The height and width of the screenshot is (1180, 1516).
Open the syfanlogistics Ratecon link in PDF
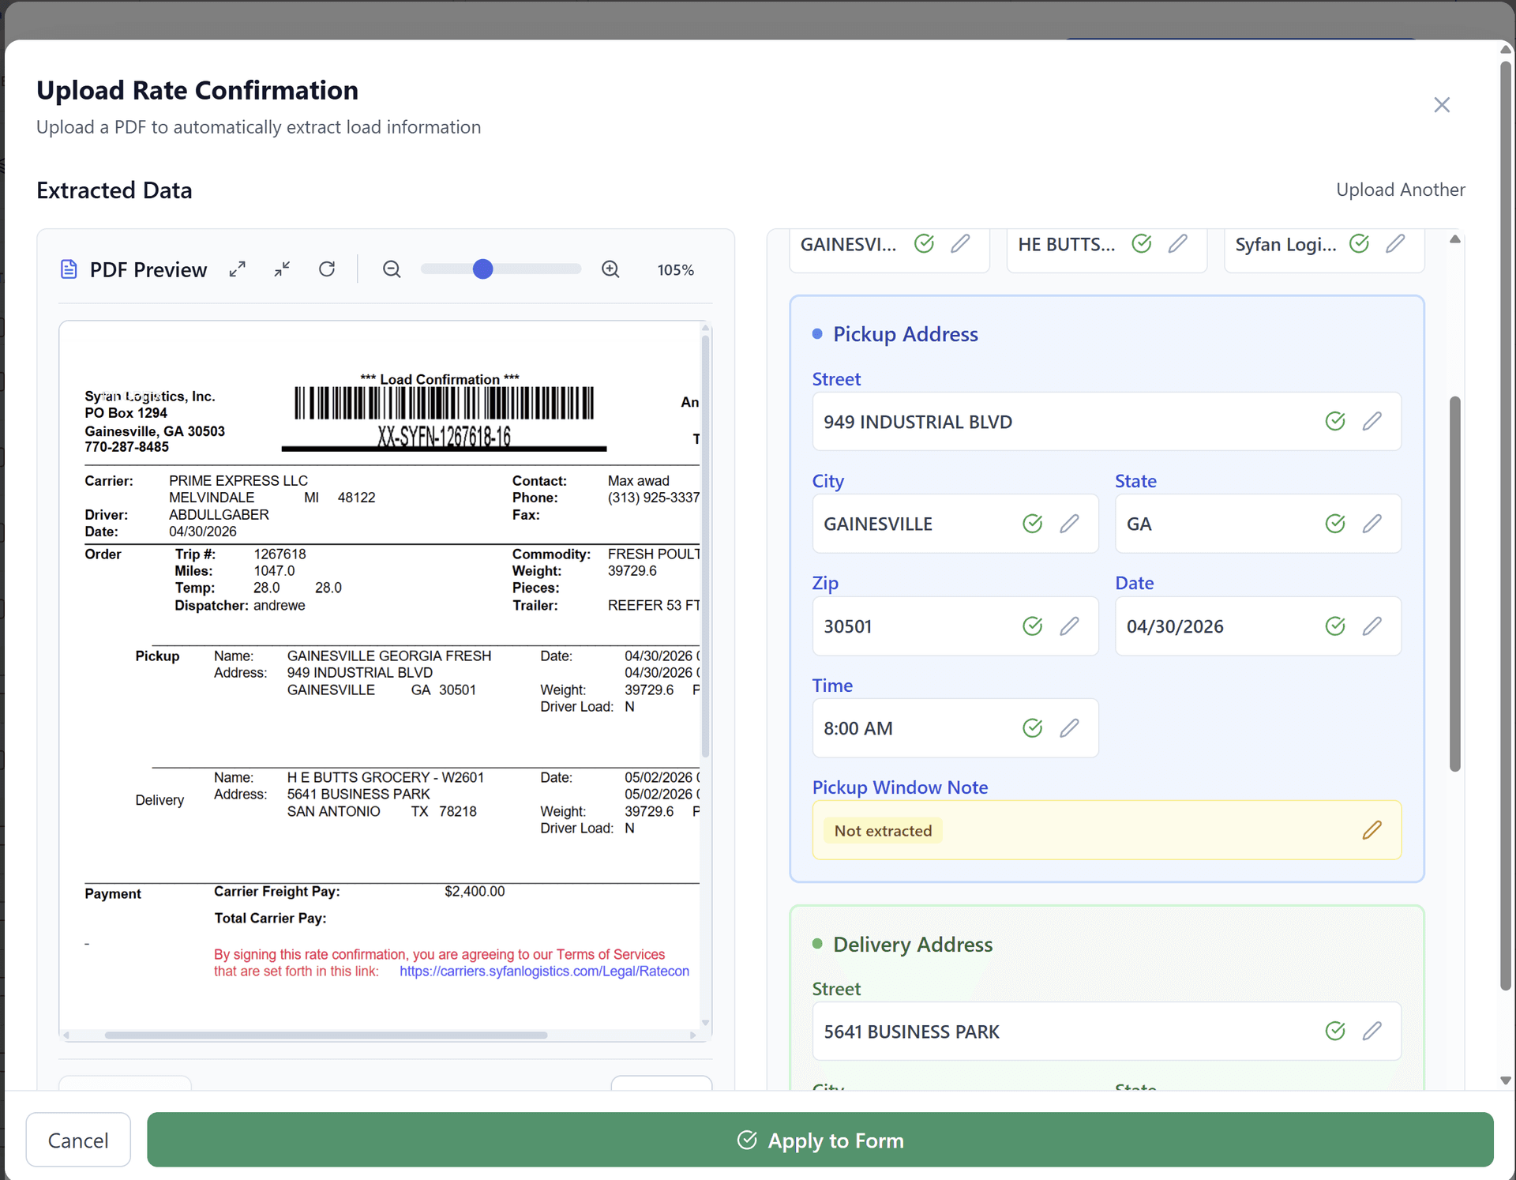pos(544,971)
